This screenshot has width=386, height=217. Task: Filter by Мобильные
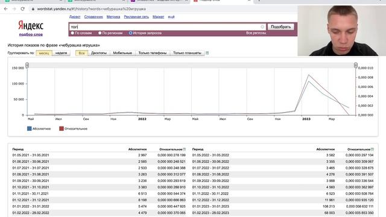(122, 53)
